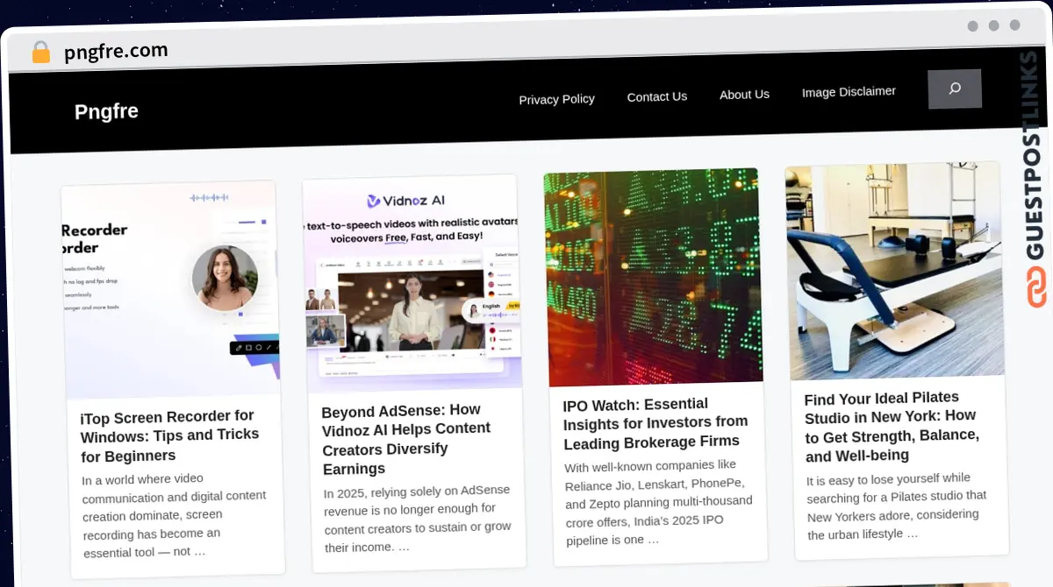The width and height of the screenshot is (1053, 587).
Task: Click the iTop Screen Recorder thumbnail image
Action: tap(170, 289)
